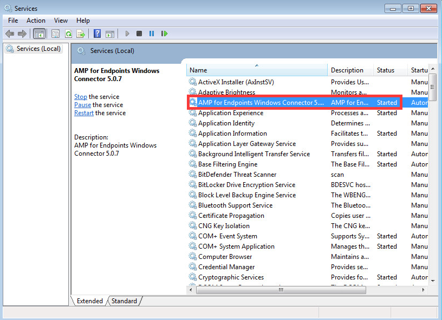Viewport: 442px width, 320px height.
Task: Select AMP for Endpoints Windows Connector row
Action: pos(308,102)
